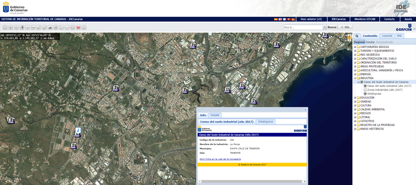Expand the CARTOGRAFÍAS BÁSICAS folder
This screenshot has height=185, width=416.
355,47
